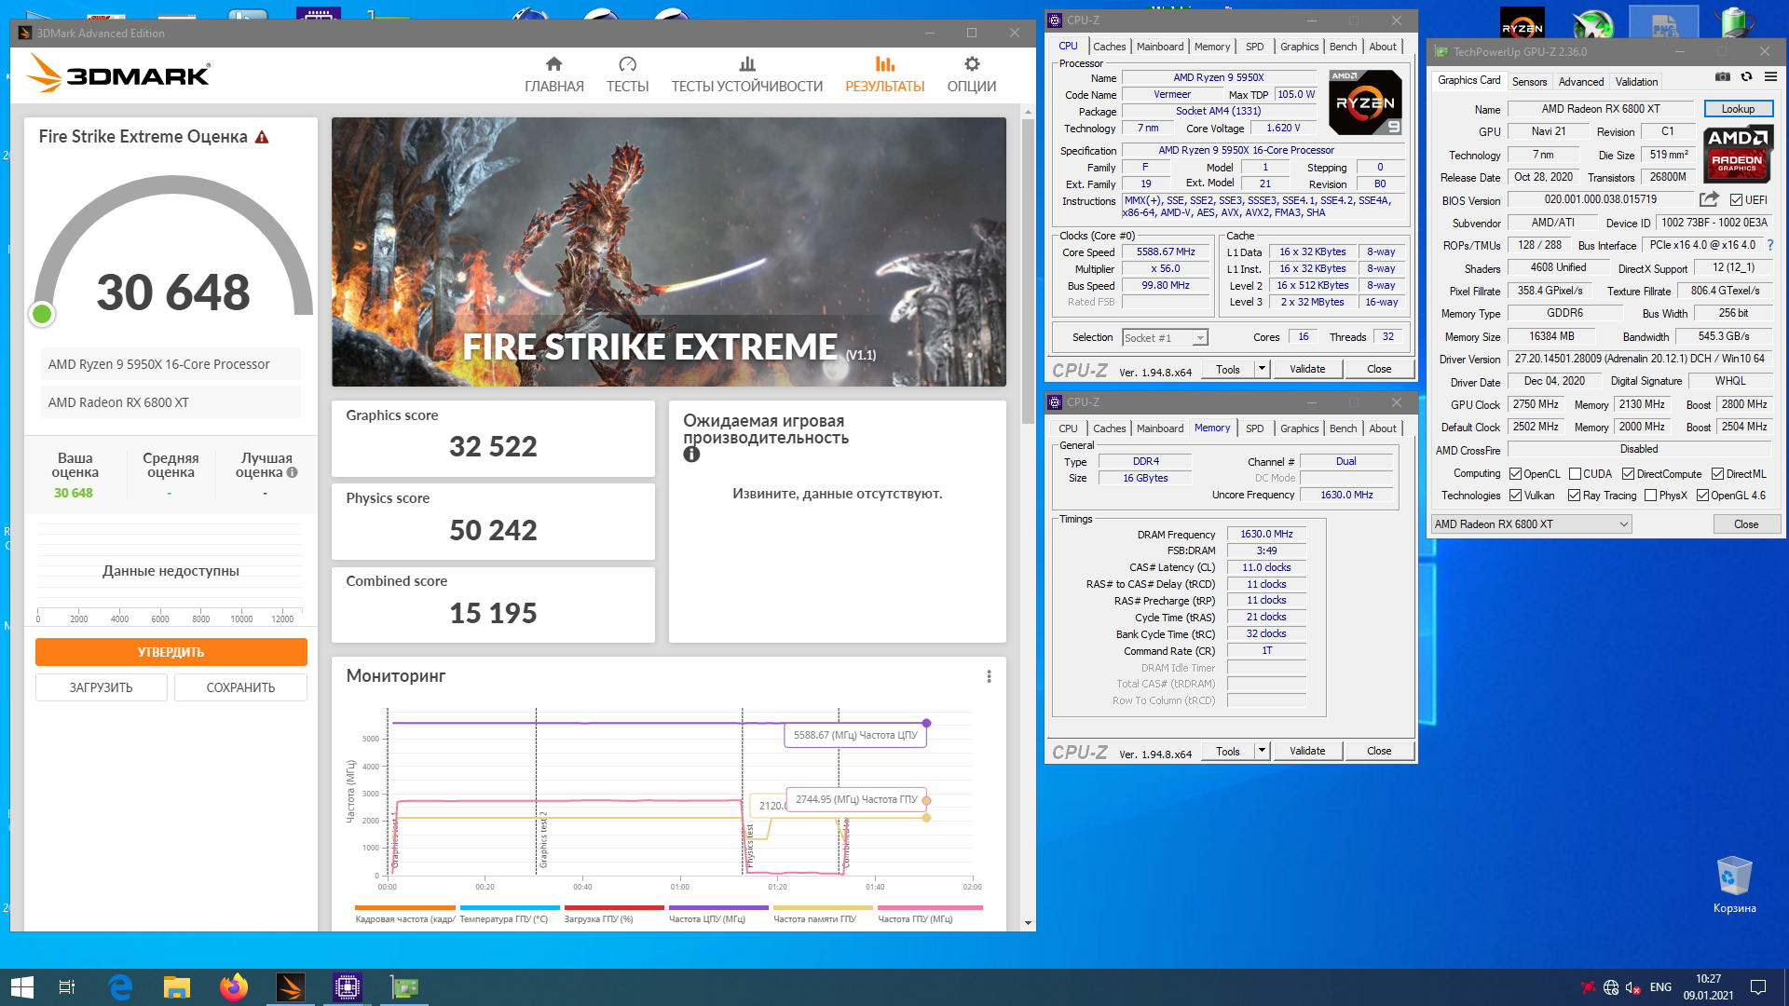Click the УТВЕРДИТЬ validate button
This screenshot has width=1789, height=1006.
click(171, 652)
